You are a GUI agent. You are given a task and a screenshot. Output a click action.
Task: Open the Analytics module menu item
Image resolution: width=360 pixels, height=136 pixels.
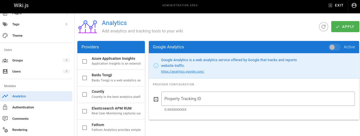coord(19,96)
